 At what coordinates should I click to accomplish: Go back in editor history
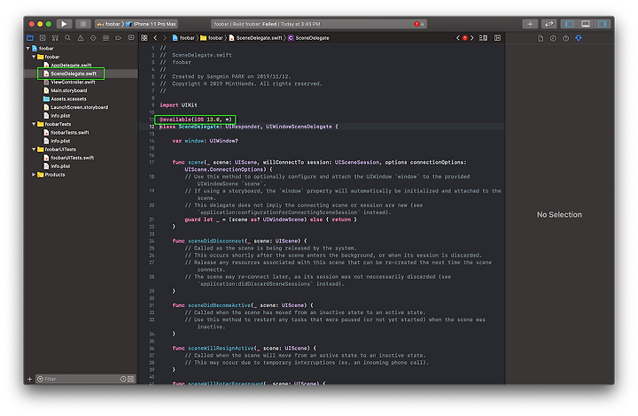tap(155, 38)
